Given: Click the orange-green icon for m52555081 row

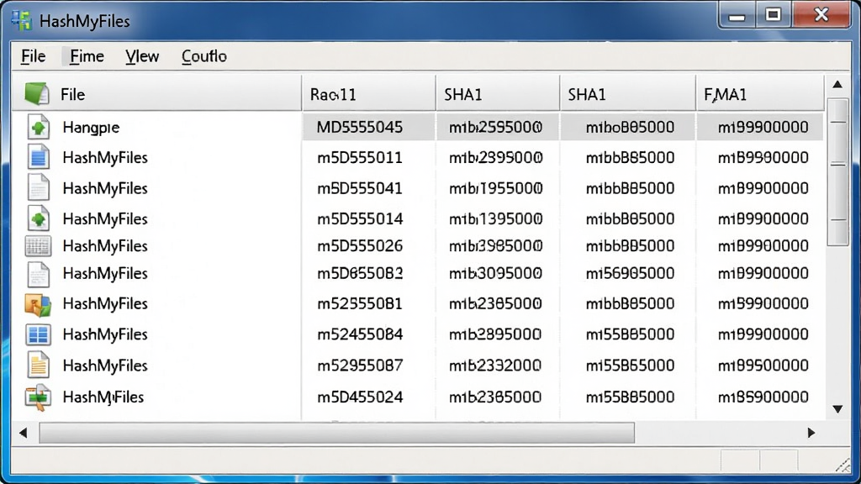Looking at the screenshot, I should [x=38, y=304].
